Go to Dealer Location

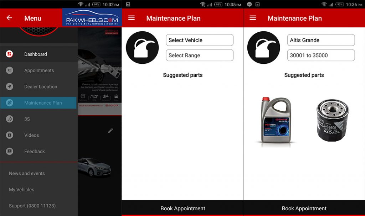point(38,86)
